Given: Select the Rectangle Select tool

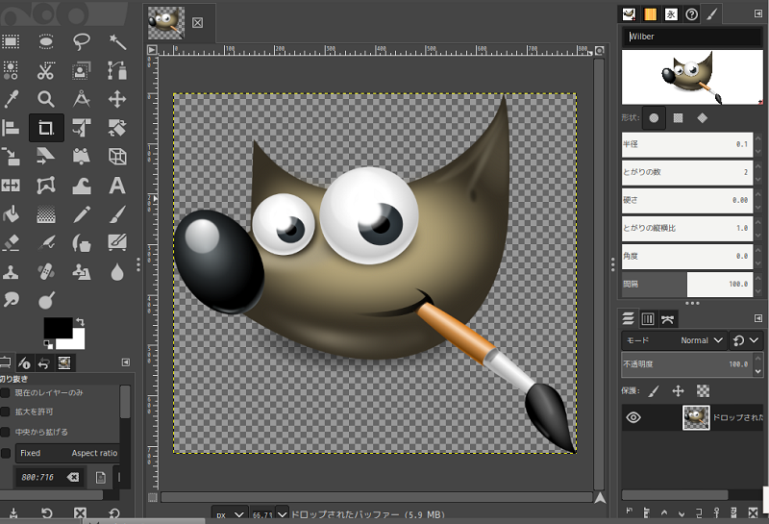Looking at the screenshot, I should [11, 41].
